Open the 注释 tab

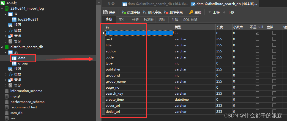click(175, 19)
